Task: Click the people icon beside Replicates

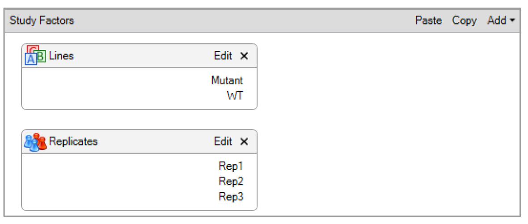Action: [x=35, y=142]
